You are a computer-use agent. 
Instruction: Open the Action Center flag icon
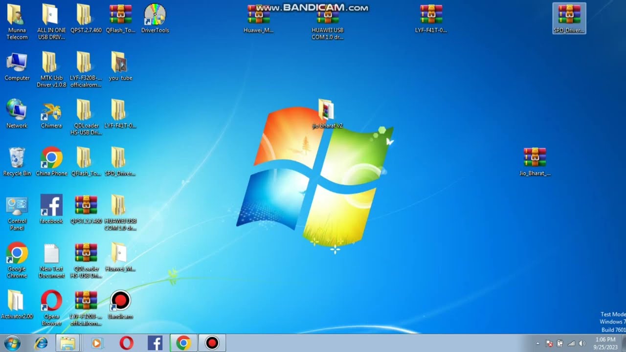pyautogui.click(x=549, y=344)
